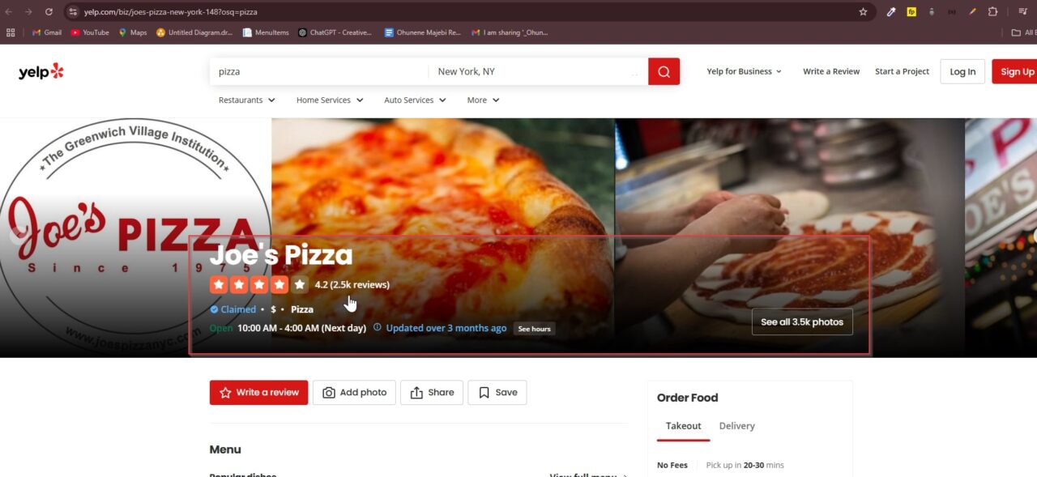The image size is (1037, 477).
Task: Click the camera icon on Add photo
Action: (x=329, y=392)
